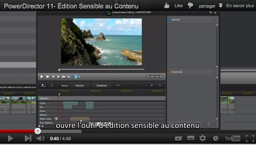Play the Deselected segments list

(x=214, y=72)
